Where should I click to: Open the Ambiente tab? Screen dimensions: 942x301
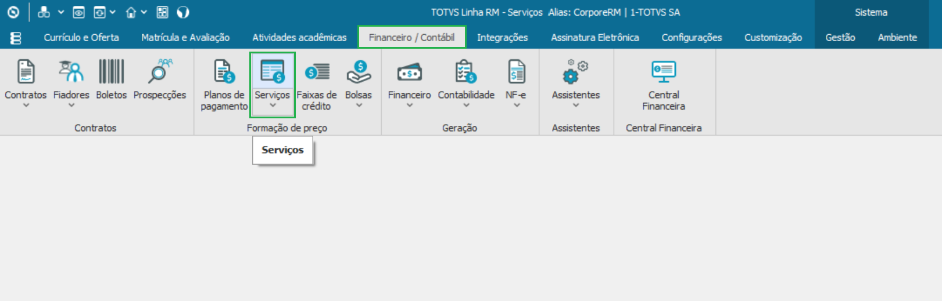tap(897, 37)
